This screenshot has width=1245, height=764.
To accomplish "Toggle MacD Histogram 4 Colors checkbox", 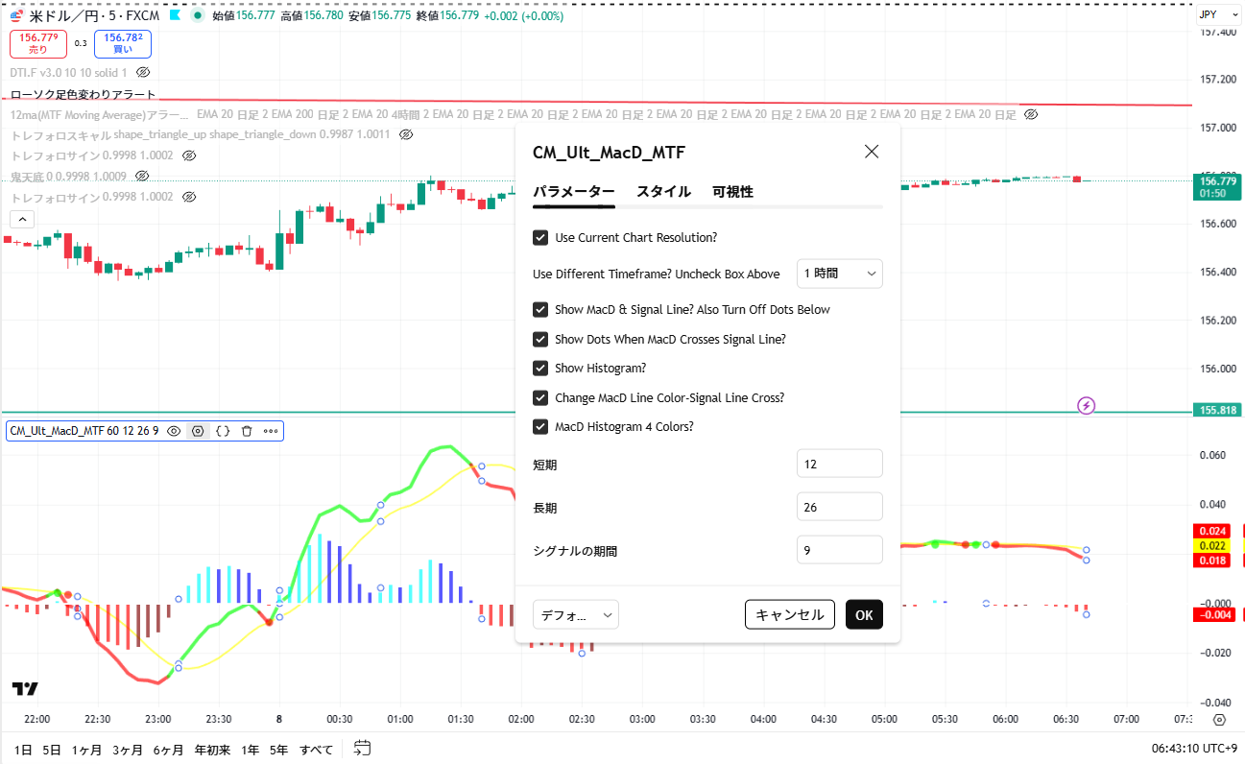I will pos(541,427).
